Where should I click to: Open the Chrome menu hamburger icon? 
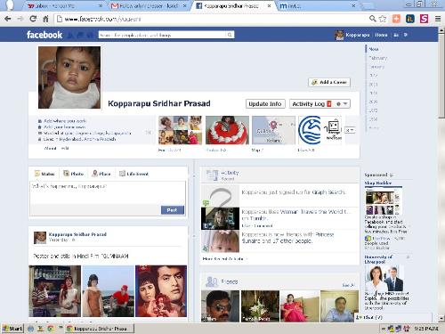(x=438, y=19)
